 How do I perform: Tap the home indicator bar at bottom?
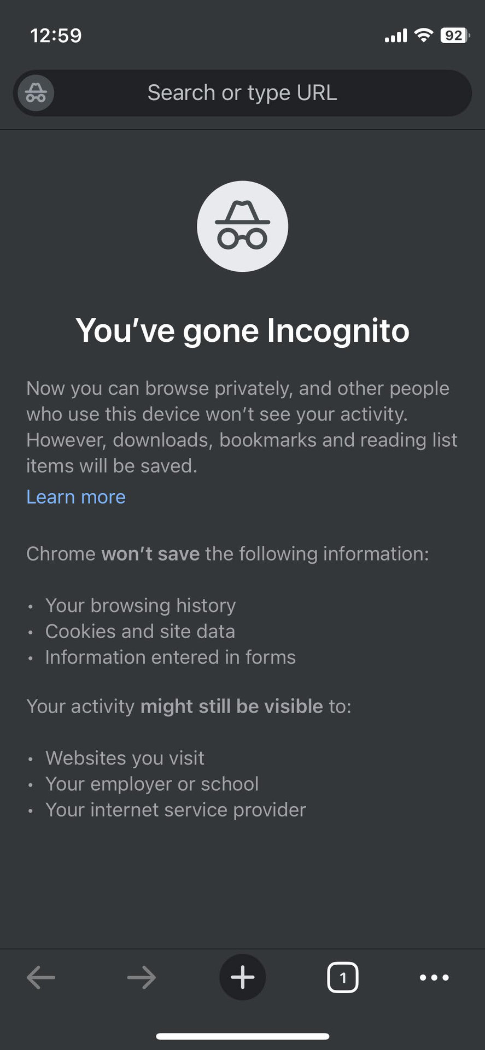pyautogui.click(x=242, y=1036)
